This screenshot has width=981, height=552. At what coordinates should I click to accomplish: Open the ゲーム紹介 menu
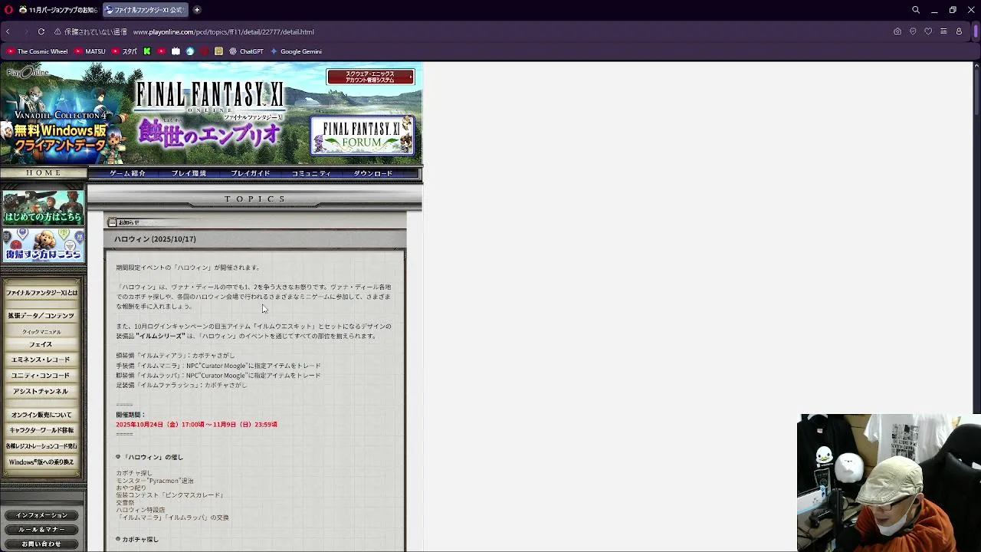[x=127, y=173]
